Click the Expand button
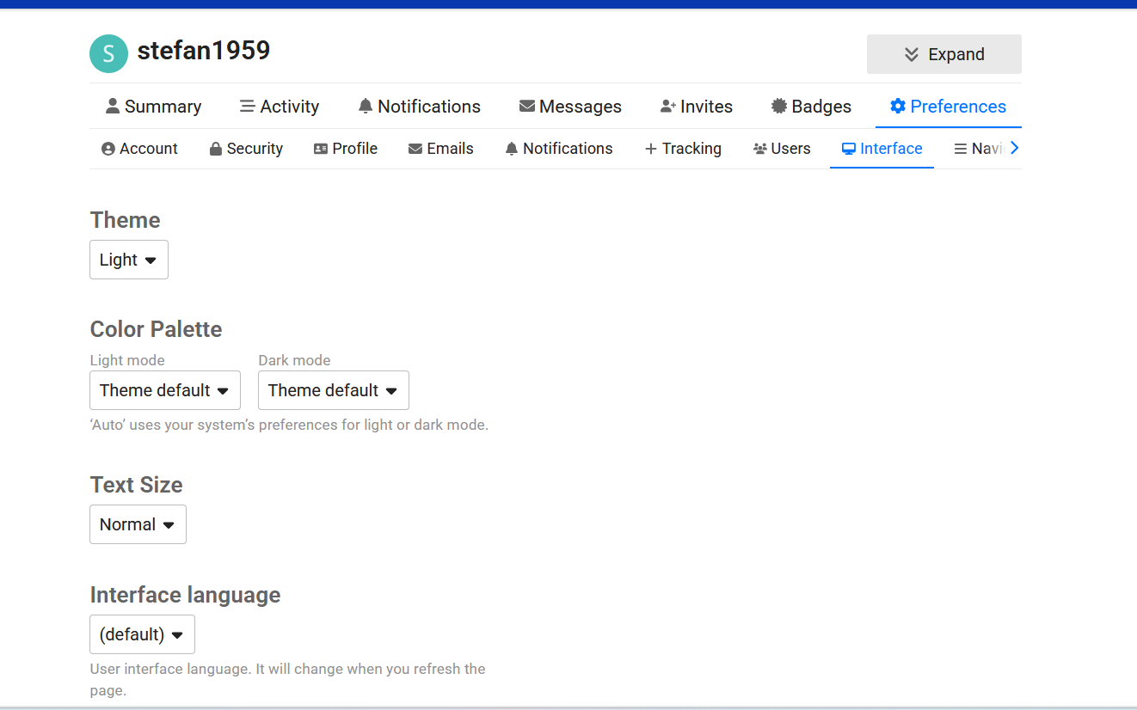The width and height of the screenshot is (1137, 710). tap(943, 54)
